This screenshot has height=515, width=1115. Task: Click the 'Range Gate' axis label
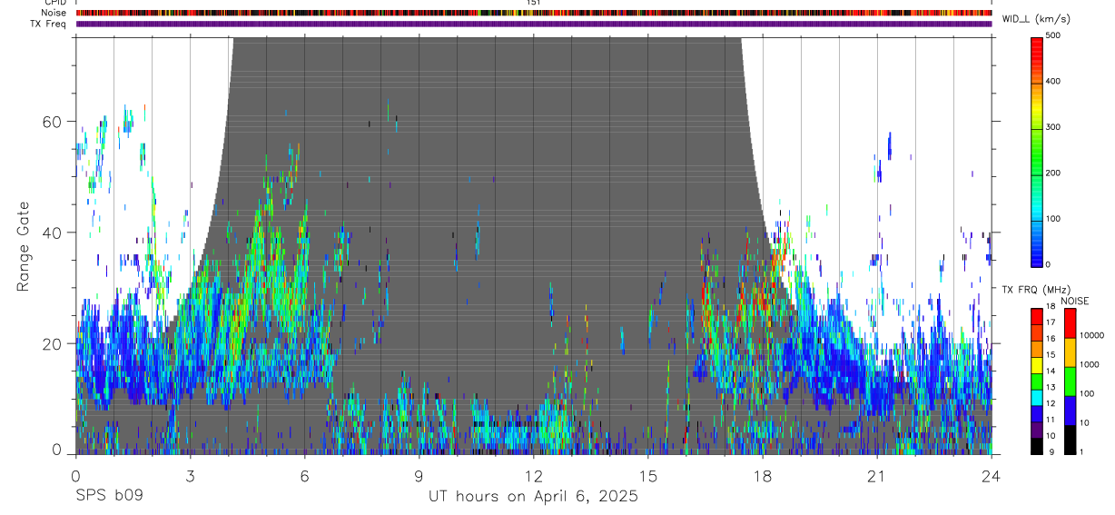coord(23,246)
